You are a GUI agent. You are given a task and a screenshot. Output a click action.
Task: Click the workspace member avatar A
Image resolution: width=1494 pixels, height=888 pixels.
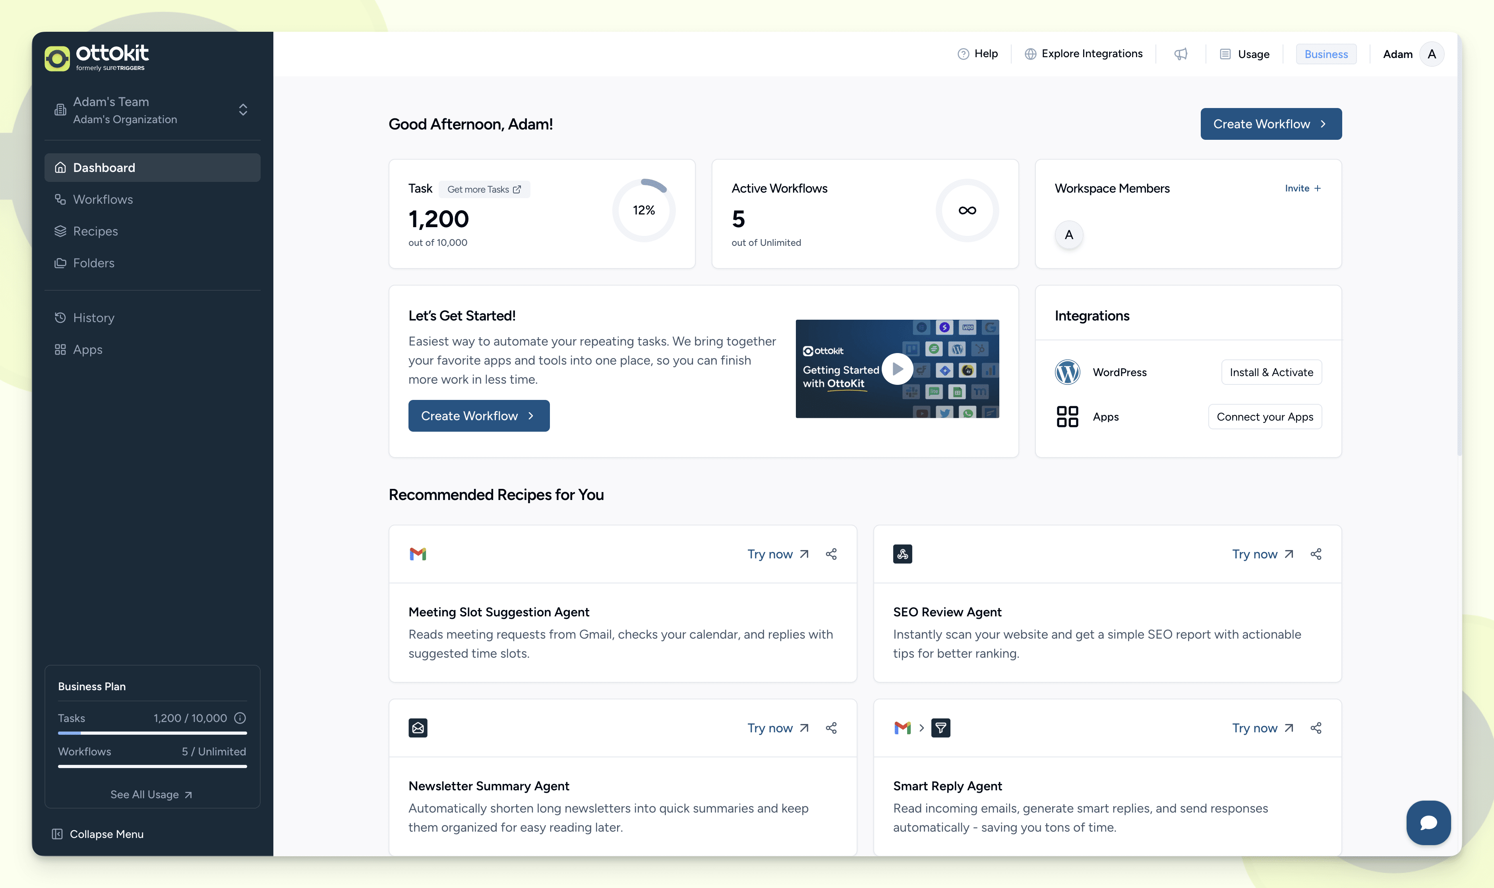pos(1068,235)
